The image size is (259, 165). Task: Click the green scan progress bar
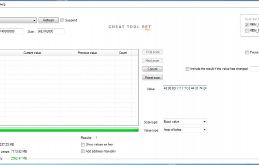click(69, 130)
